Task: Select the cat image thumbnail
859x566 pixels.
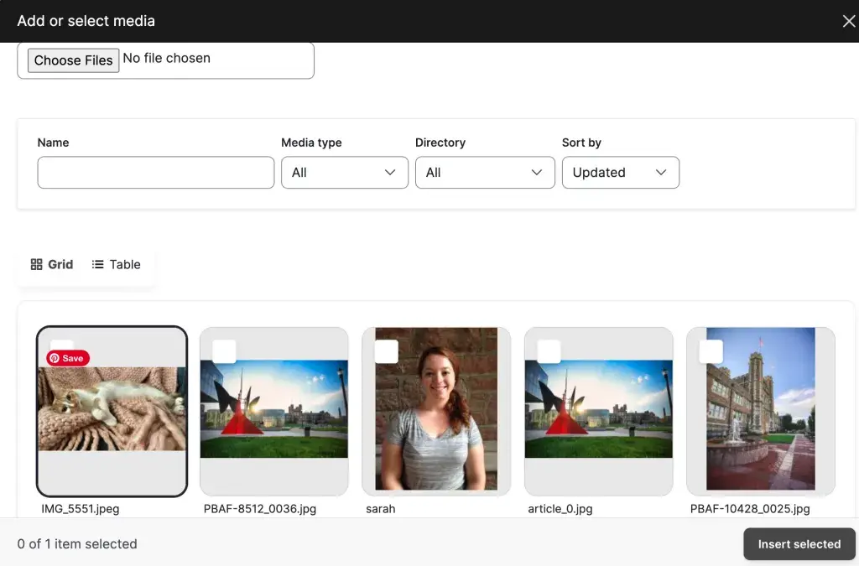Action: [112, 411]
